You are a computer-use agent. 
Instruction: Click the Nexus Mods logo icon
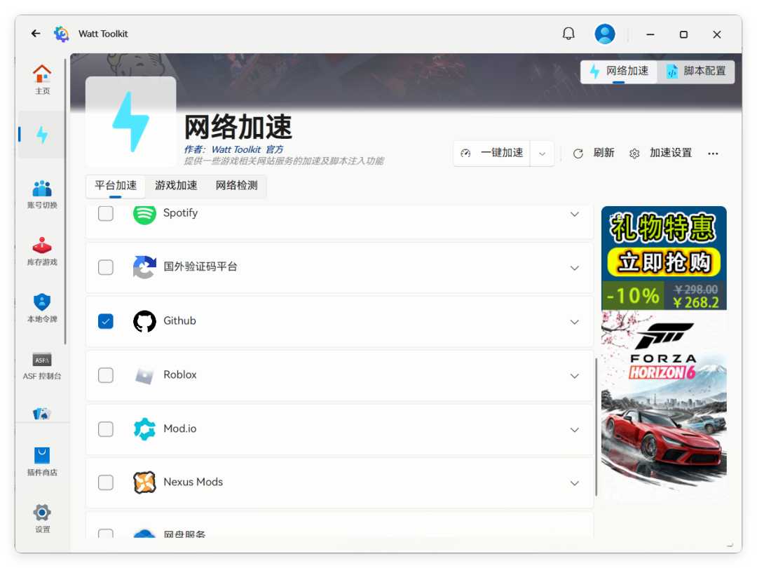144,482
